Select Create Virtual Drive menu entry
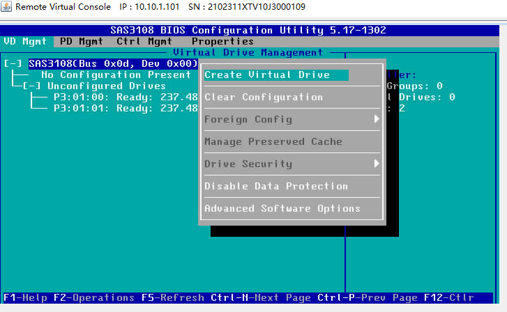 pyautogui.click(x=276, y=75)
